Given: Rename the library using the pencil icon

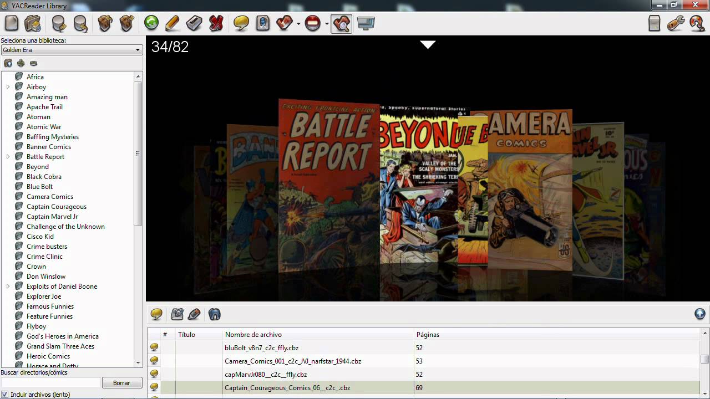Looking at the screenshot, I should [173, 23].
